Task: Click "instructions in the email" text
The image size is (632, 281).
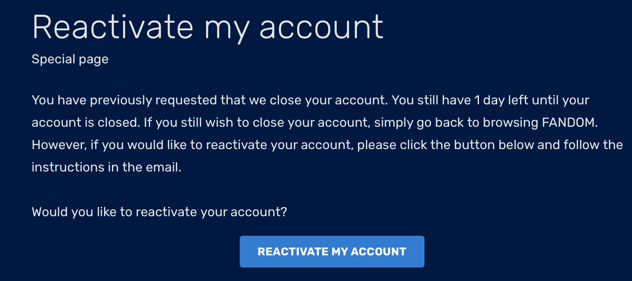Action: [x=106, y=167]
